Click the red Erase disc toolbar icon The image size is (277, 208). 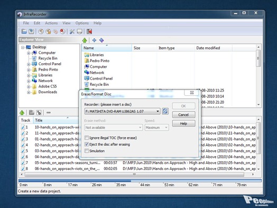(62, 32)
